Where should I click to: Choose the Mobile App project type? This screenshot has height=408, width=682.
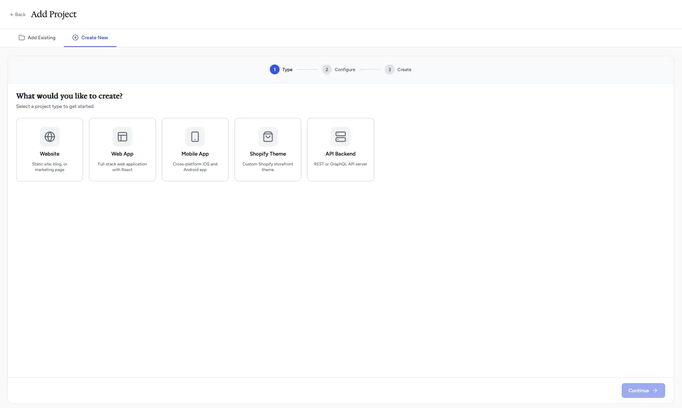pos(195,150)
